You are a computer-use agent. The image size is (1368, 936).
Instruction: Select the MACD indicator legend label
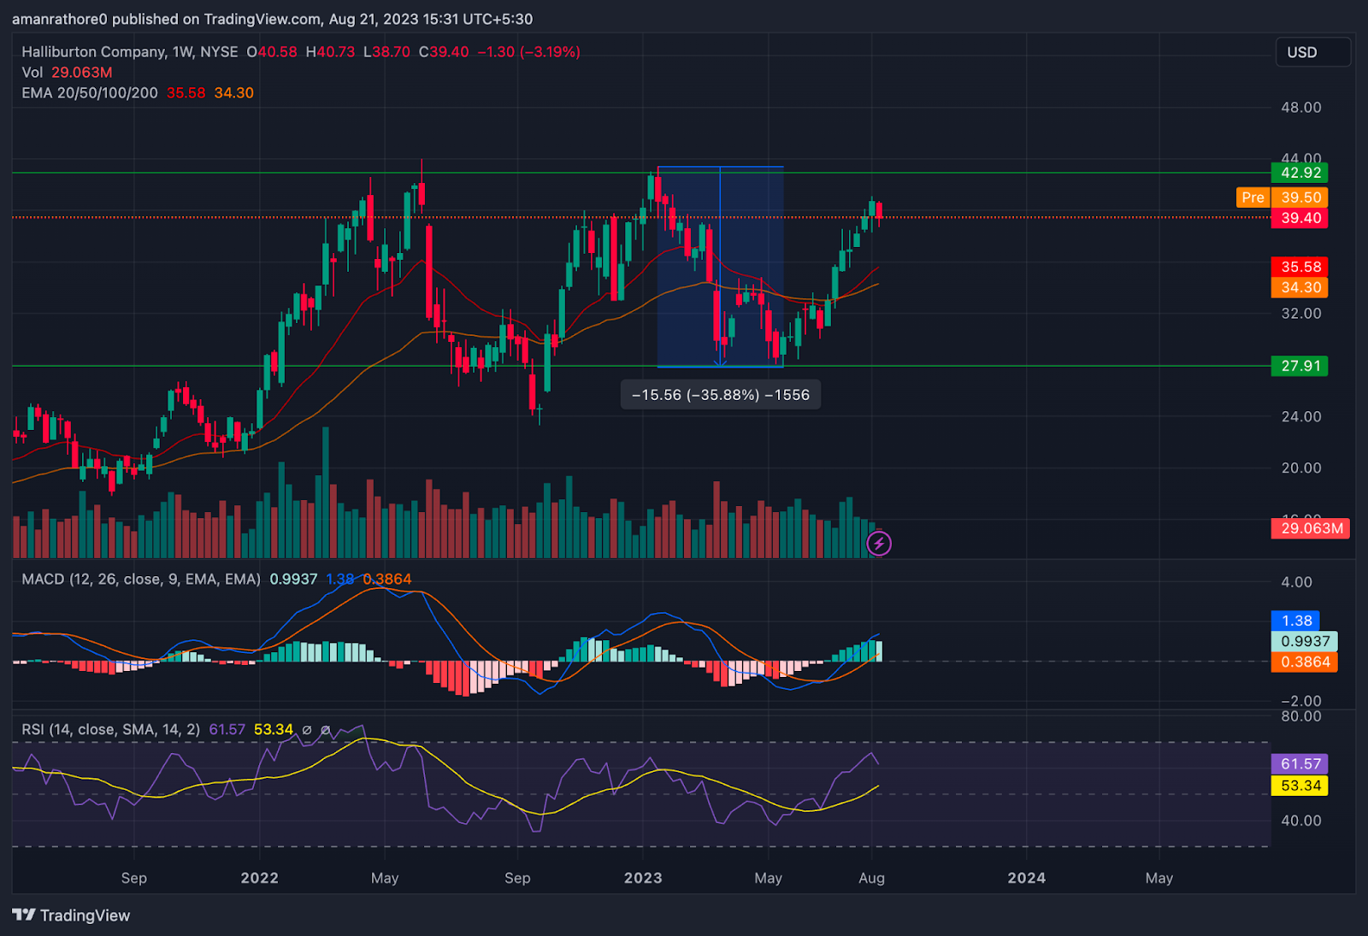tap(141, 579)
